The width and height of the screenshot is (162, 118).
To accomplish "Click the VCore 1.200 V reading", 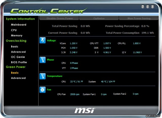I will coord(74,43).
